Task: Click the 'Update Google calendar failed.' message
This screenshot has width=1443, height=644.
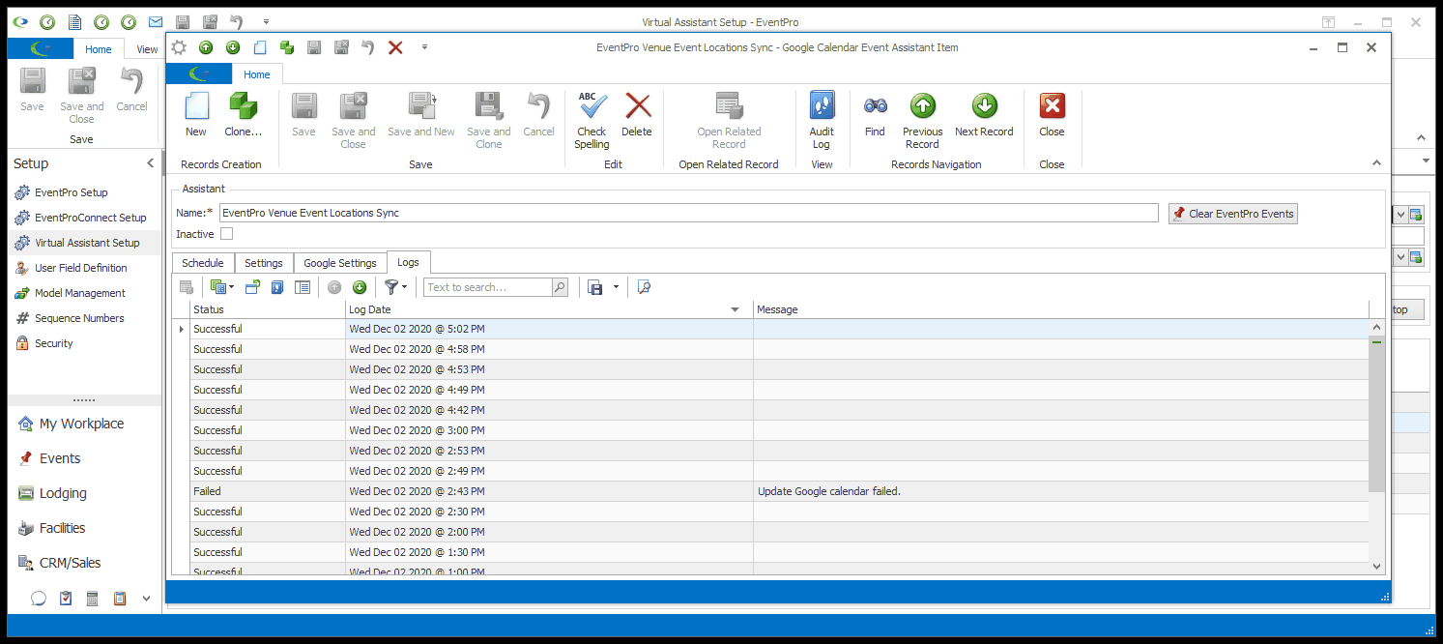Action: pyautogui.click(x=829, y=491)
